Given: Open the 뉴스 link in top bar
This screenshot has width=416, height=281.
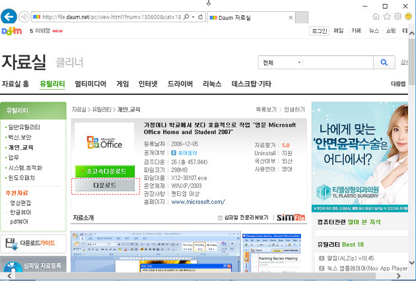Looking at the screenshot, I should [x=374, y=31].
